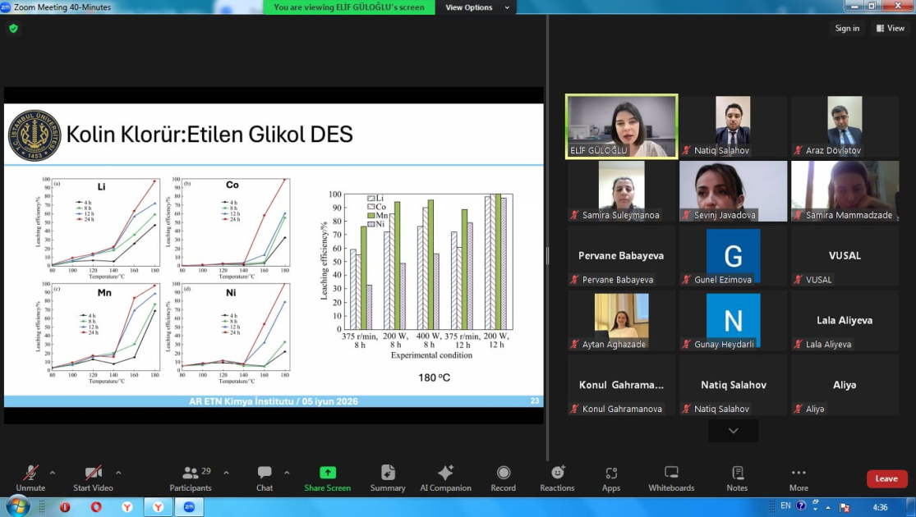Select Gunel Ezimova's tile with G avatar
The height and width of the screenshot is (517, 916).
[733, 256]
